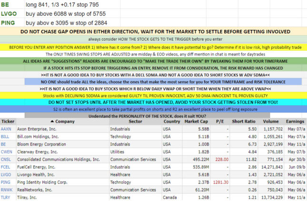Click 'IF A STOCK HITS ITS STOP' row
Screen dimensions: 307x201
(x=153, y=68)
